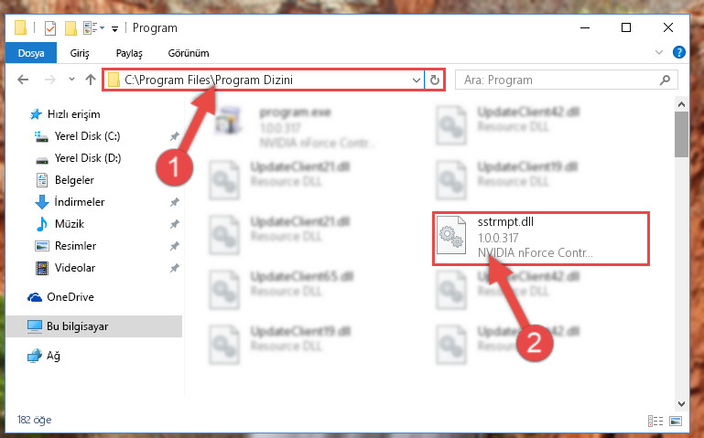Toggle pin for Yerel Disk (C:)
Image resolution: width=704 pixels, height=438 pixels.
click(175, 136)
